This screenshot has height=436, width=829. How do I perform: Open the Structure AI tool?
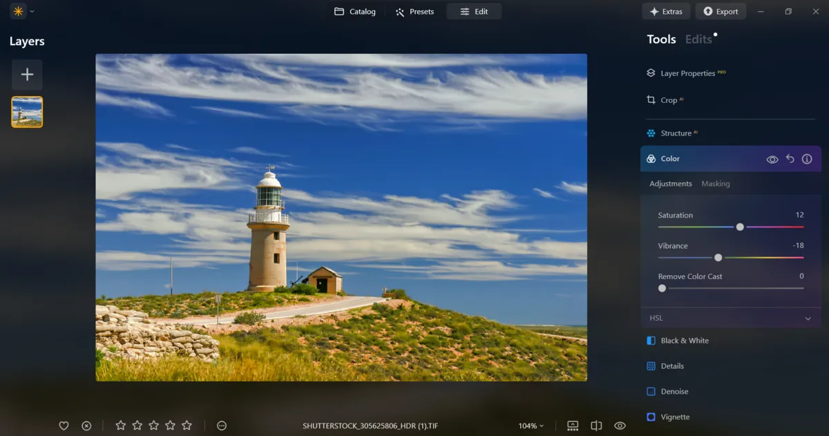[x=677, y=133]
